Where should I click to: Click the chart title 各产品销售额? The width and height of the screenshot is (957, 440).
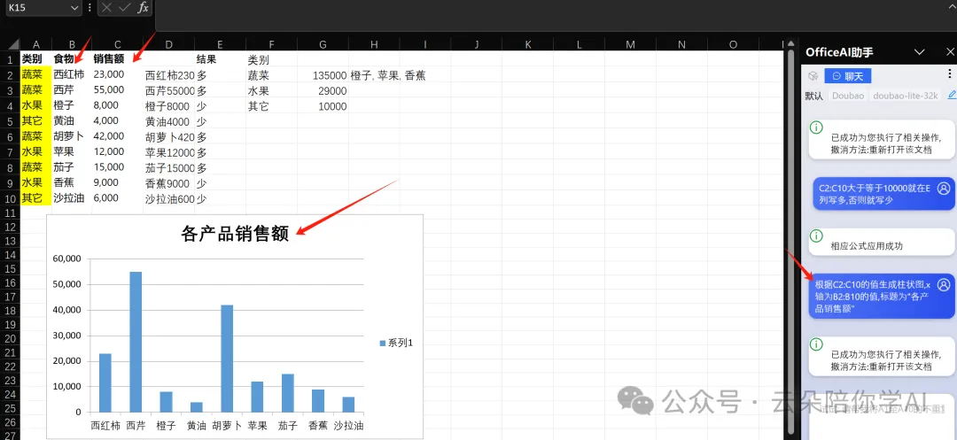tap(235, 234)
